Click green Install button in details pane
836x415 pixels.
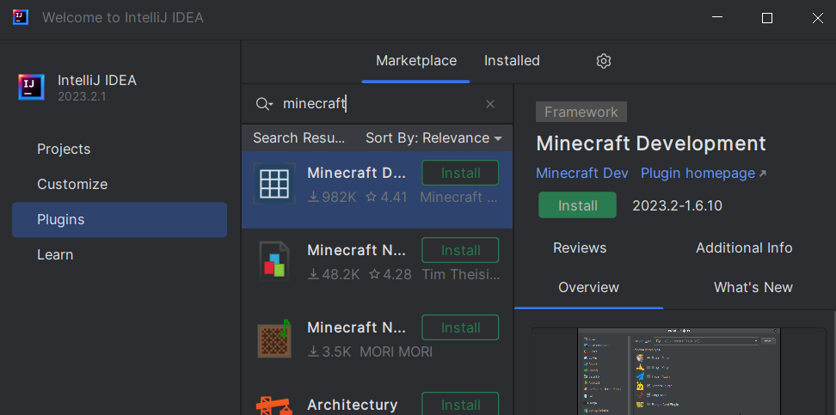pos(577,205)
